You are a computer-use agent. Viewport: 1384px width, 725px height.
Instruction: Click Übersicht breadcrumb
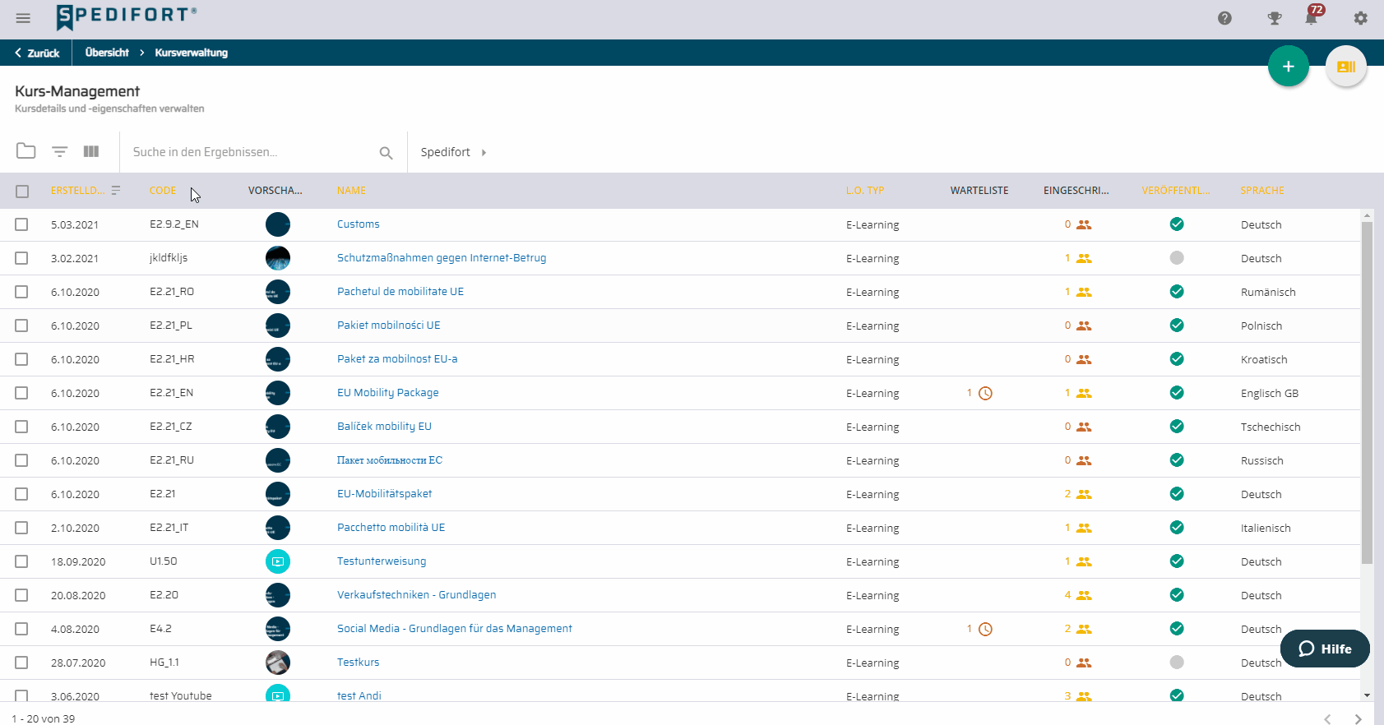[x=107, y=53]
